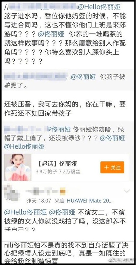The image size is (136, 265).
Task: Tap the @Hello佟丽娅 mention above the super topic card
Action: (x=24, y=146)
